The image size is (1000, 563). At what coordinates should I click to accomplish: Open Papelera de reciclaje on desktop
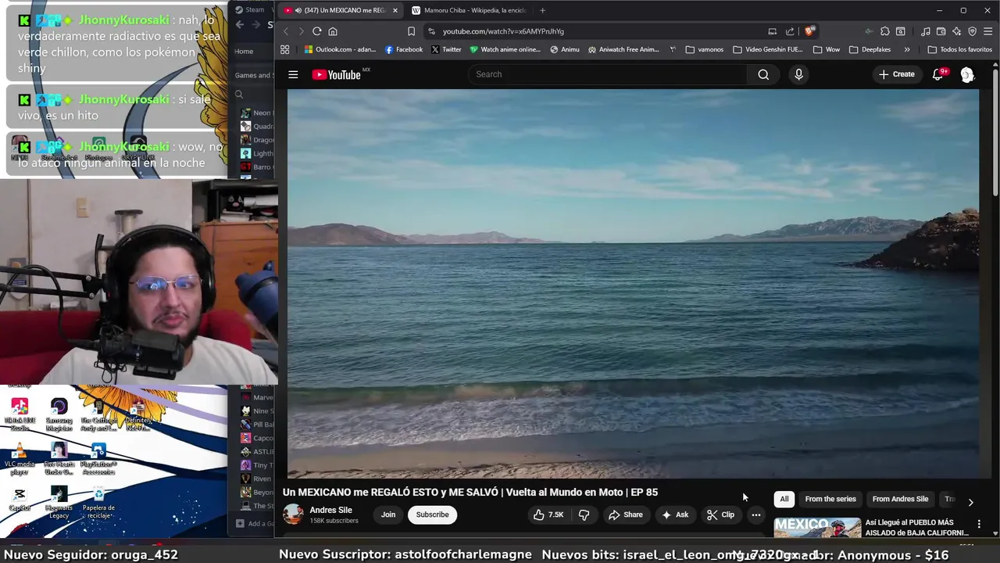tap(98, 503)
